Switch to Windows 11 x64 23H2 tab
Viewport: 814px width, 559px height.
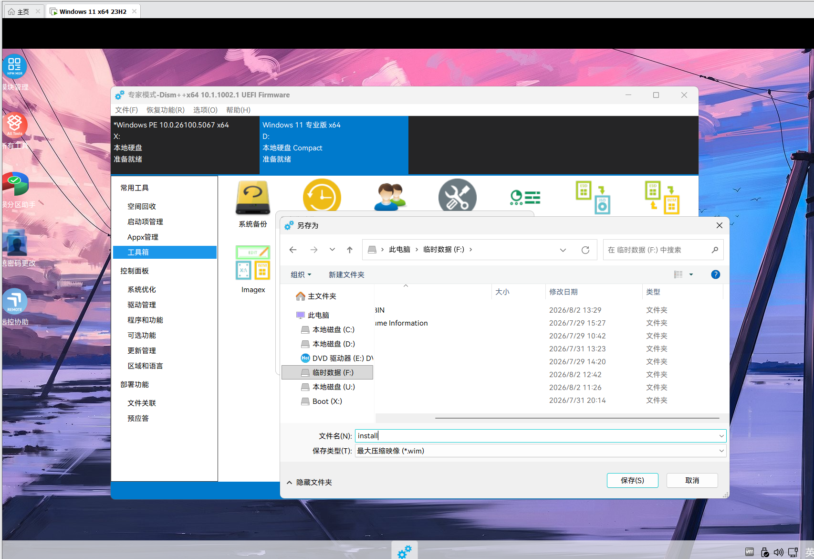tap(93, 11)
